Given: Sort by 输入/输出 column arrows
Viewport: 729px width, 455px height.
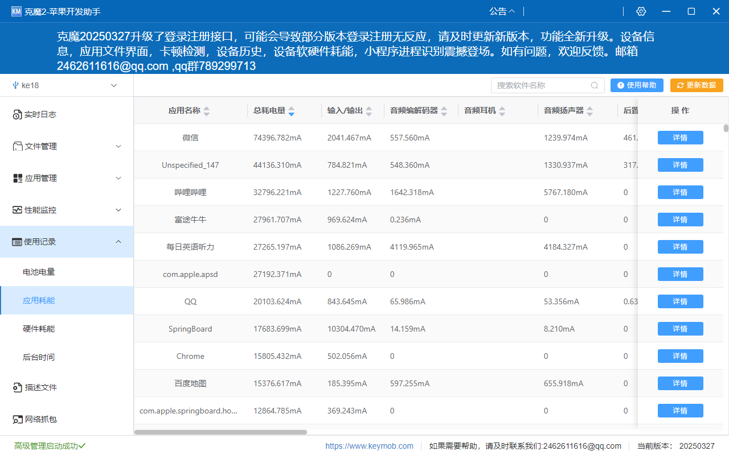Looking at the screenshot, I should pyautogui.click(x=368, y=111).
